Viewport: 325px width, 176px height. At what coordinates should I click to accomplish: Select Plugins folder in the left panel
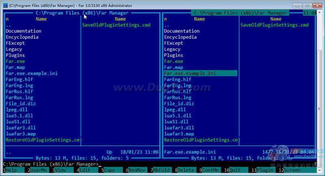(x=15, y=55)
